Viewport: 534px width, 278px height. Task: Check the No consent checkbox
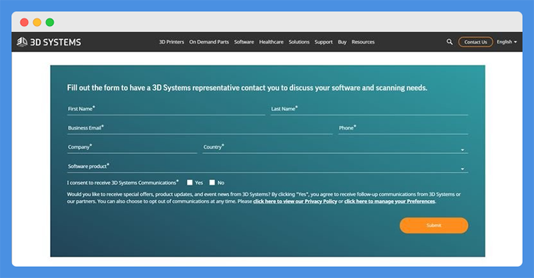click(212, 183)
